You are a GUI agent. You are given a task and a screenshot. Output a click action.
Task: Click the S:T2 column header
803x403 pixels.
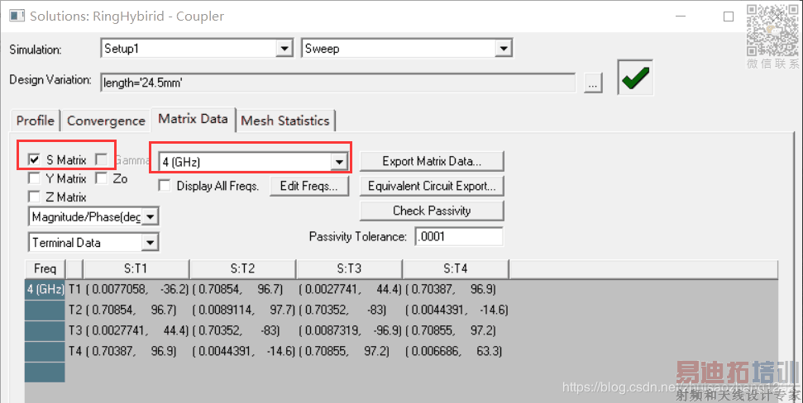[x=242, y=268]
